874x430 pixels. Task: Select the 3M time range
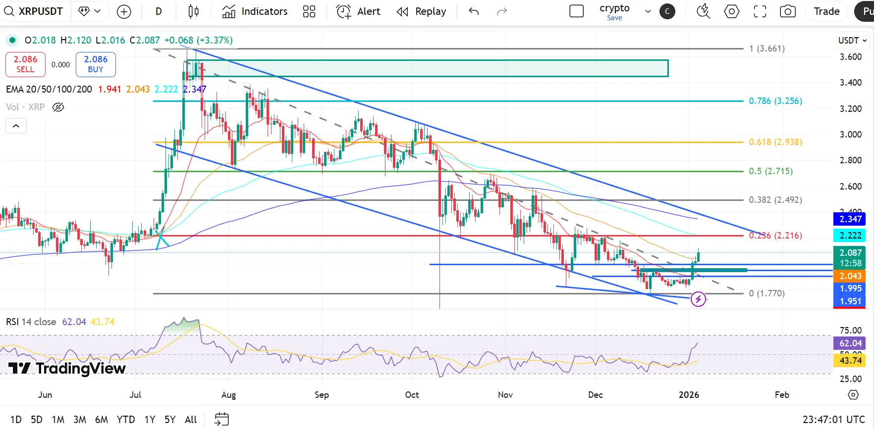(x=80, y=420)
